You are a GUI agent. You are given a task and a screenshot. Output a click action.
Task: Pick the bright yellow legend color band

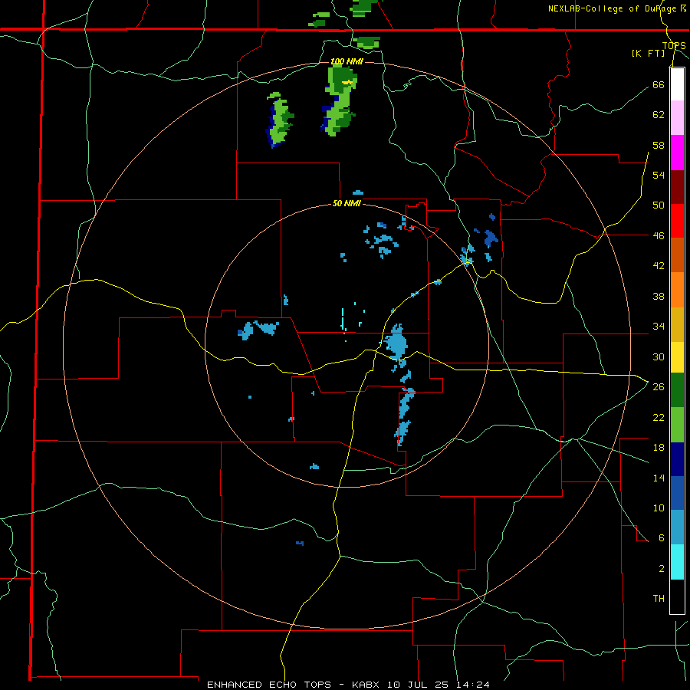(x=677, y=357)
